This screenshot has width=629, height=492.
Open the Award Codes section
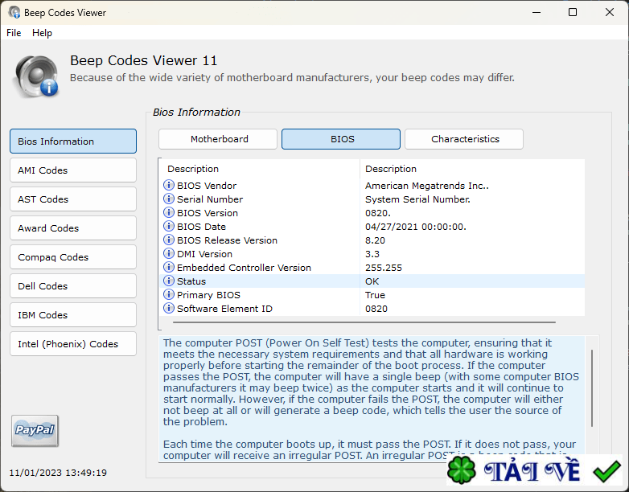[73, 228]
